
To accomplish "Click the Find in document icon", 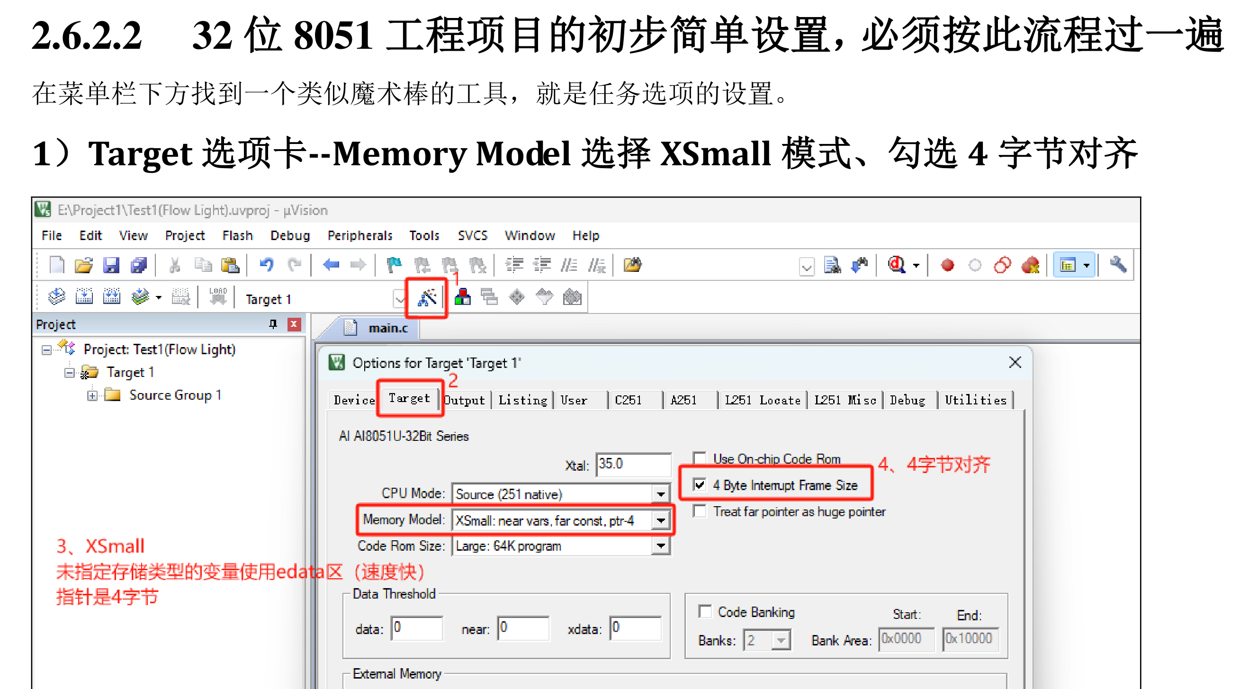I will click(x=832, y=265).
